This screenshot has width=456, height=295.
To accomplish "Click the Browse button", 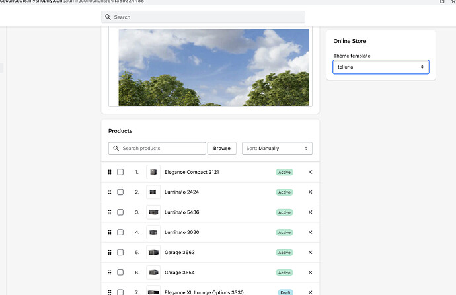I will tap(222, 149).
